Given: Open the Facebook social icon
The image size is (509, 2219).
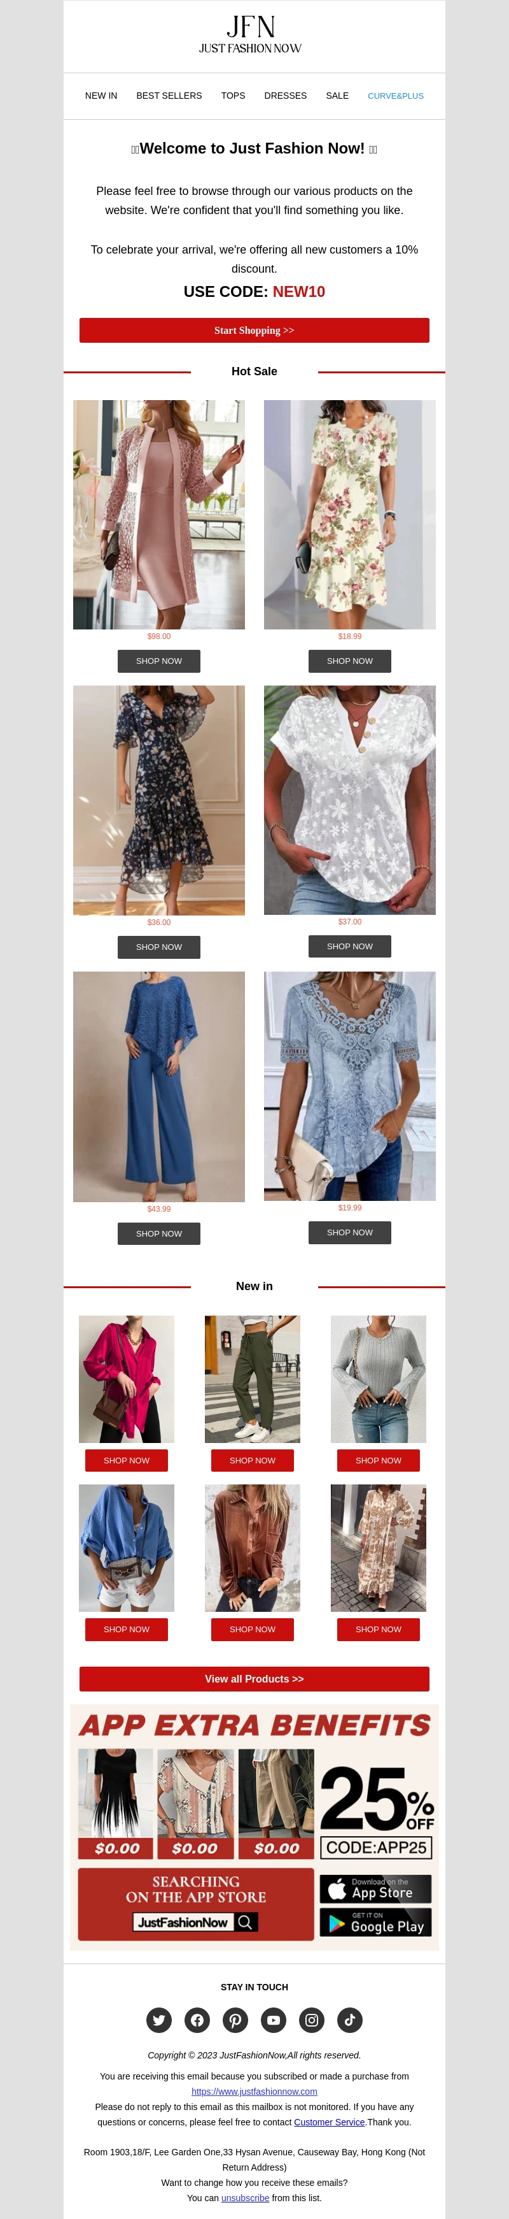Looking at the screenshot, I should [197, 2020].
